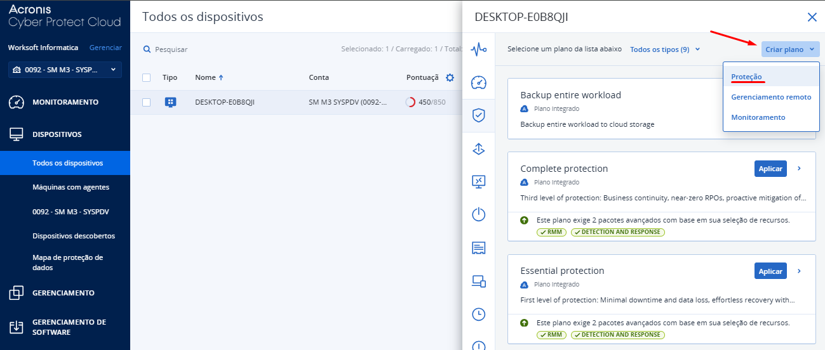The image size is (825, 350).
Task: Apply the Complete protection plan
Action: (x=770, y=169)
